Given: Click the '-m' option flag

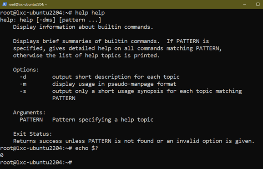Looking at the screenshot, I should pyautogui.click(x=23, y=84).
